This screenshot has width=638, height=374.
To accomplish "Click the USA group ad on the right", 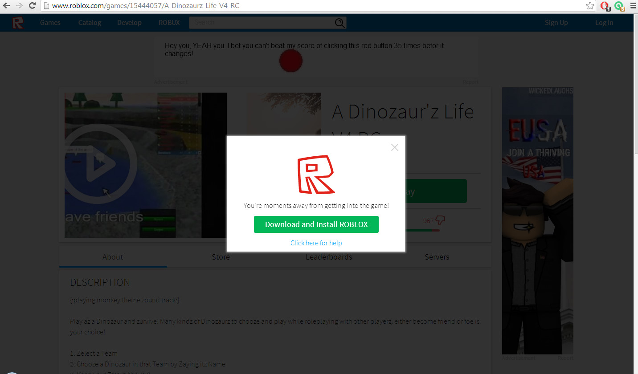I will tap(538, 221).
